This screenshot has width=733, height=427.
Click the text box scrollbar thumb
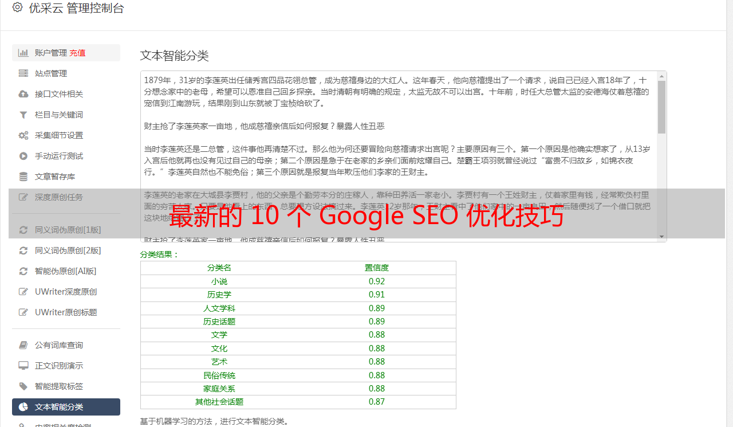click(x=662, y=107)
